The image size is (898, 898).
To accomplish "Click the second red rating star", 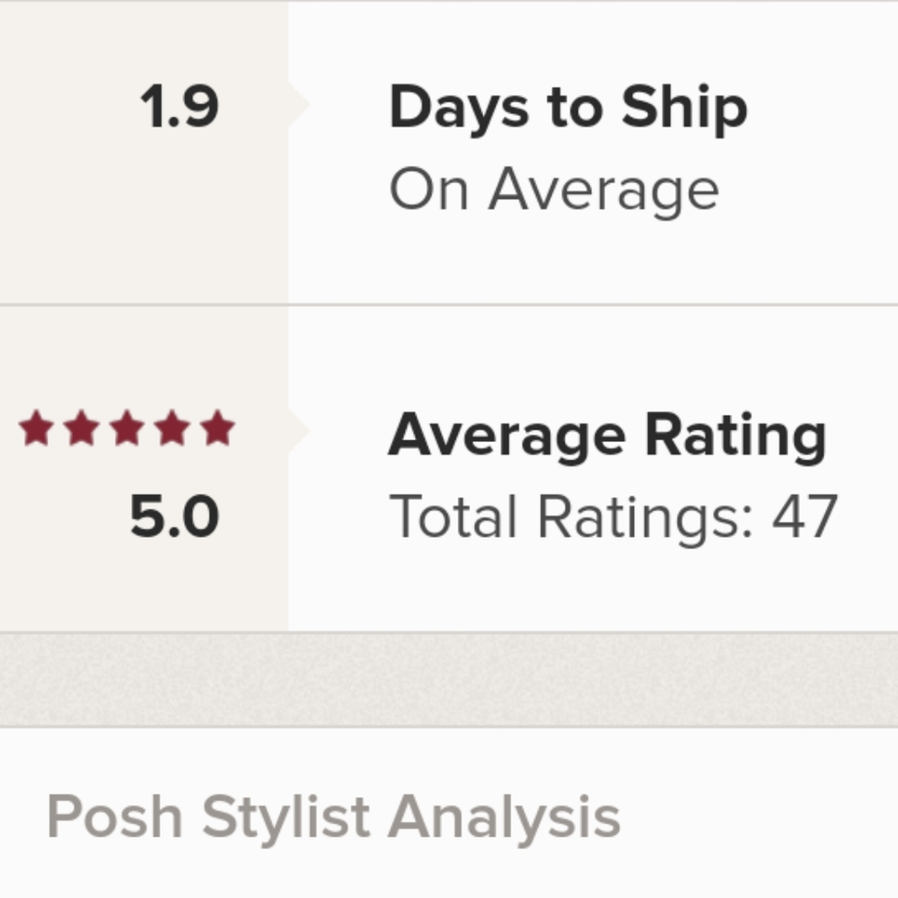I will [x=82, y=427].
